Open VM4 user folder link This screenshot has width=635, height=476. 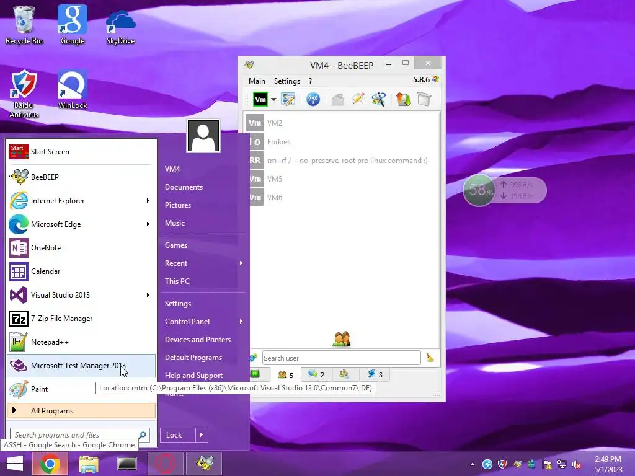pos(172,169)
